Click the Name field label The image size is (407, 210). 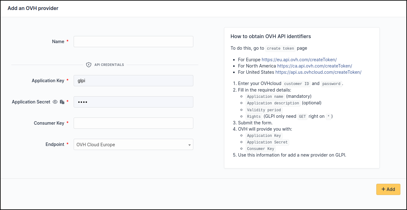coord(58,42)
